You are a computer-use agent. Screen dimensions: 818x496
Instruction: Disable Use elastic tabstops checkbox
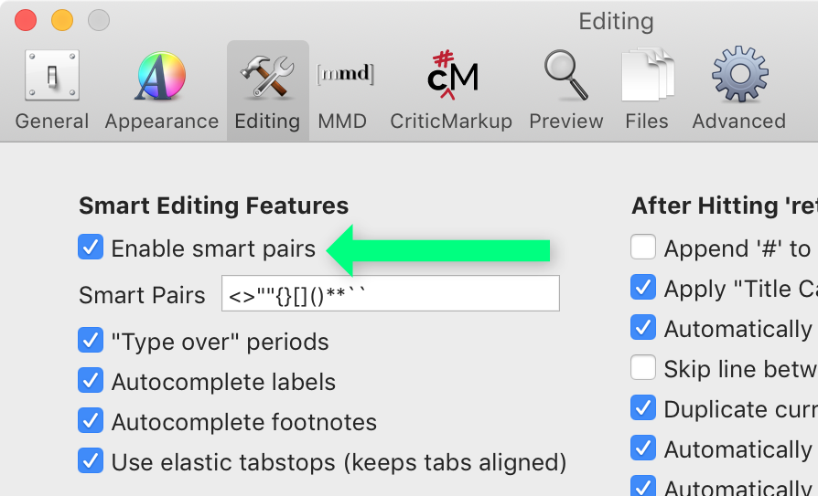coord(91,460)
